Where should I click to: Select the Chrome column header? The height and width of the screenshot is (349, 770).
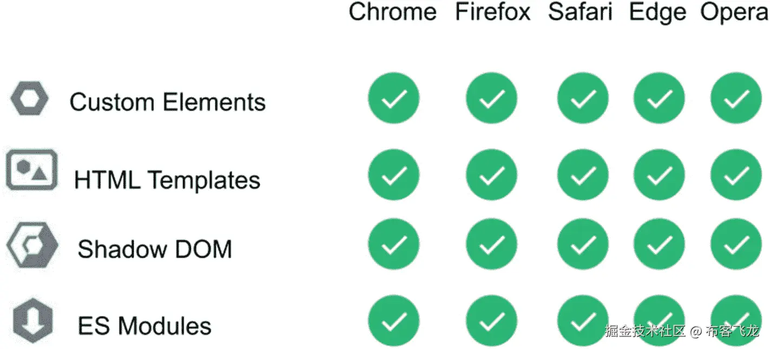point(392,12)
